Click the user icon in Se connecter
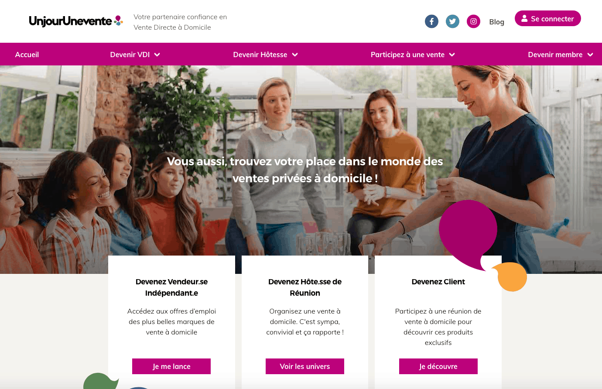Screen dimensions: 602x389 (524, 18)
